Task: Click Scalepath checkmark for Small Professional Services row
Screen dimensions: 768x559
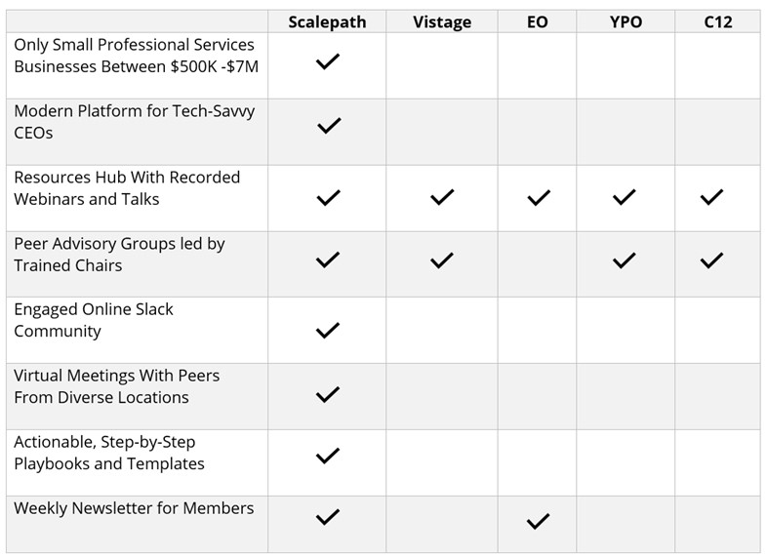Action: 328,61
